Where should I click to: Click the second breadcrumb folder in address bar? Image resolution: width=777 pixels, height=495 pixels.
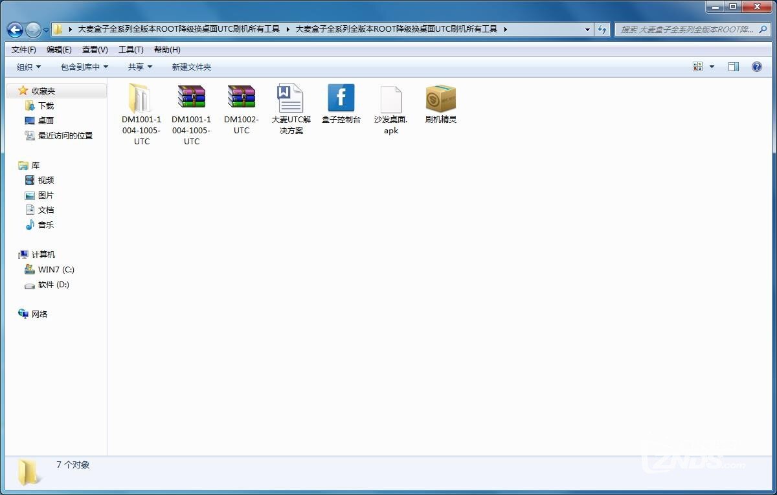396,29
